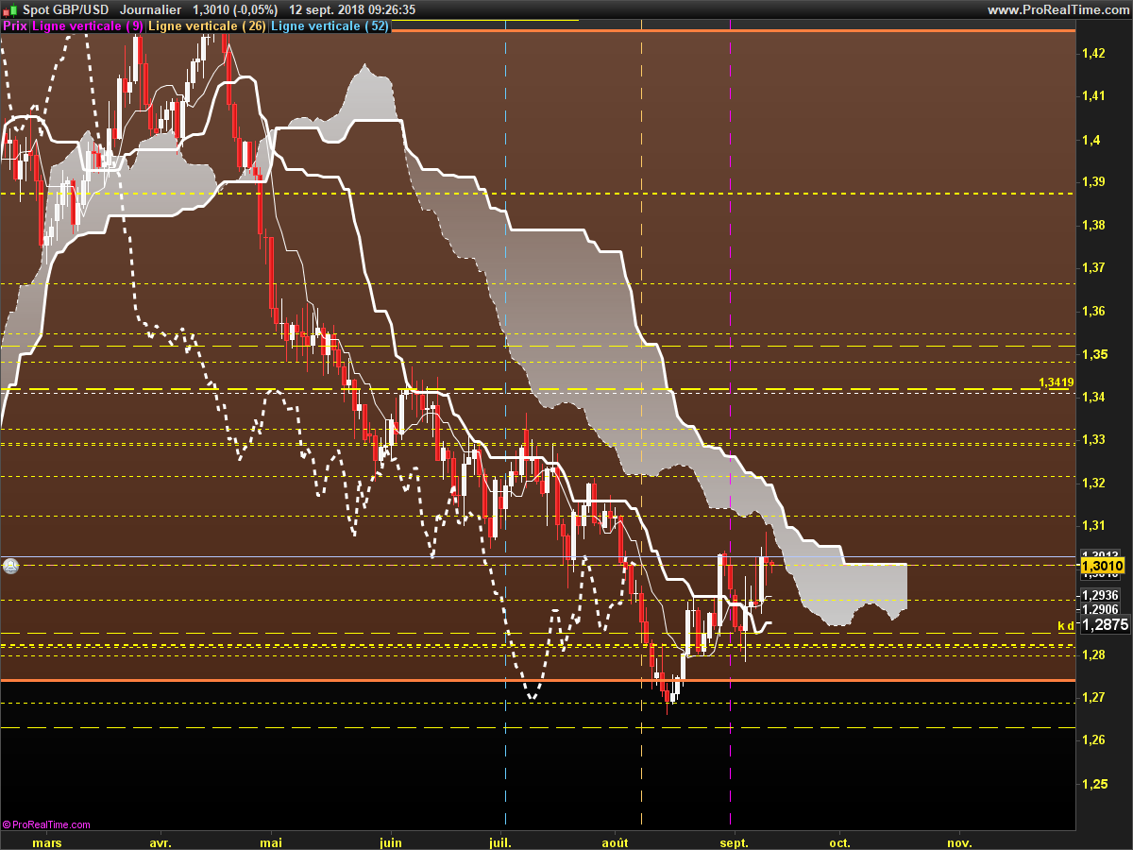Viewport: 1133px width, 850px height.
Task: Click the 1,27 level on price axis
Action: 1093,697
